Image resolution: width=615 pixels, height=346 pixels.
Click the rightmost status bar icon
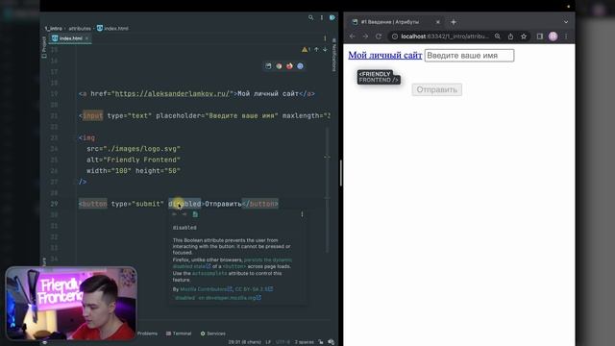click(331, 342)
